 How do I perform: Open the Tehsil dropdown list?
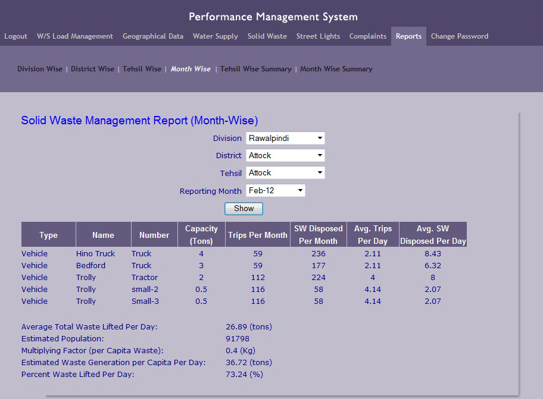point(285,173)
